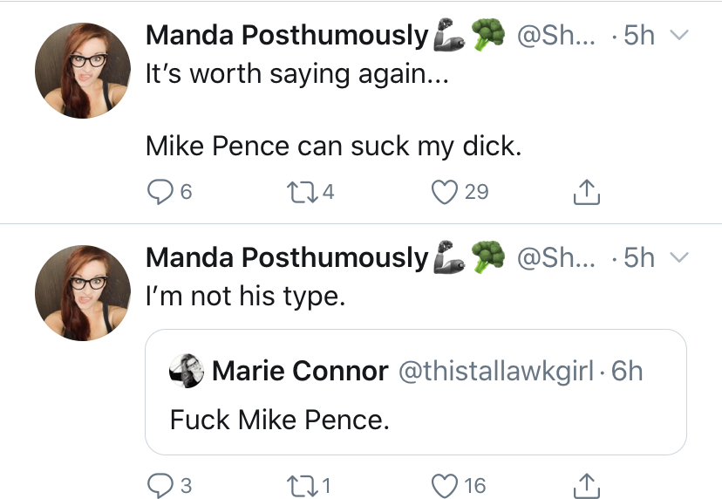Viewport: 722px width, 499px height.
Task: Open the first tweet's options chevron
Action: 678,35
